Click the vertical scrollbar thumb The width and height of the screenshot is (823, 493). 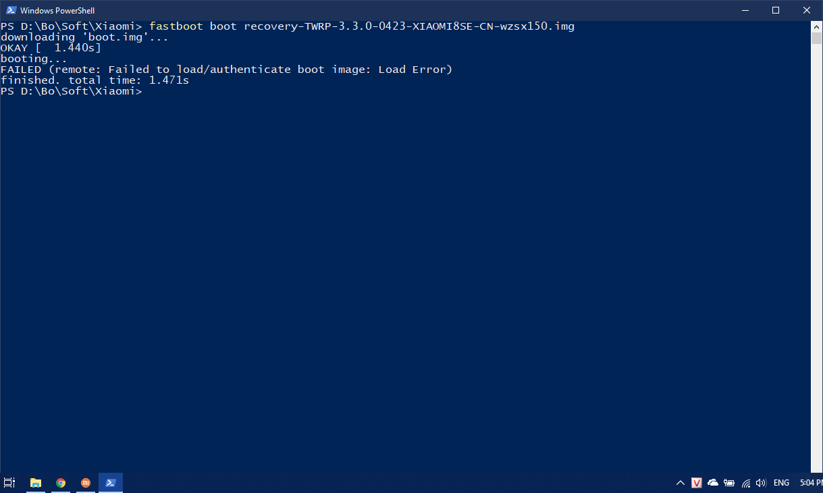(x=816, y=38)
